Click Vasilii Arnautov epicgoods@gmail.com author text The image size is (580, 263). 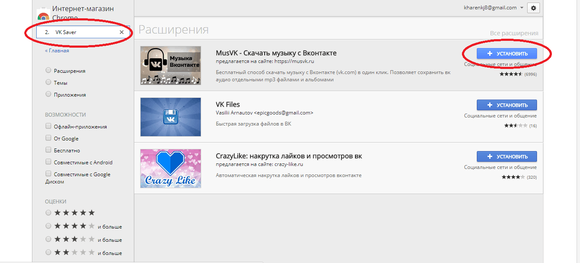tap(265, 113)
